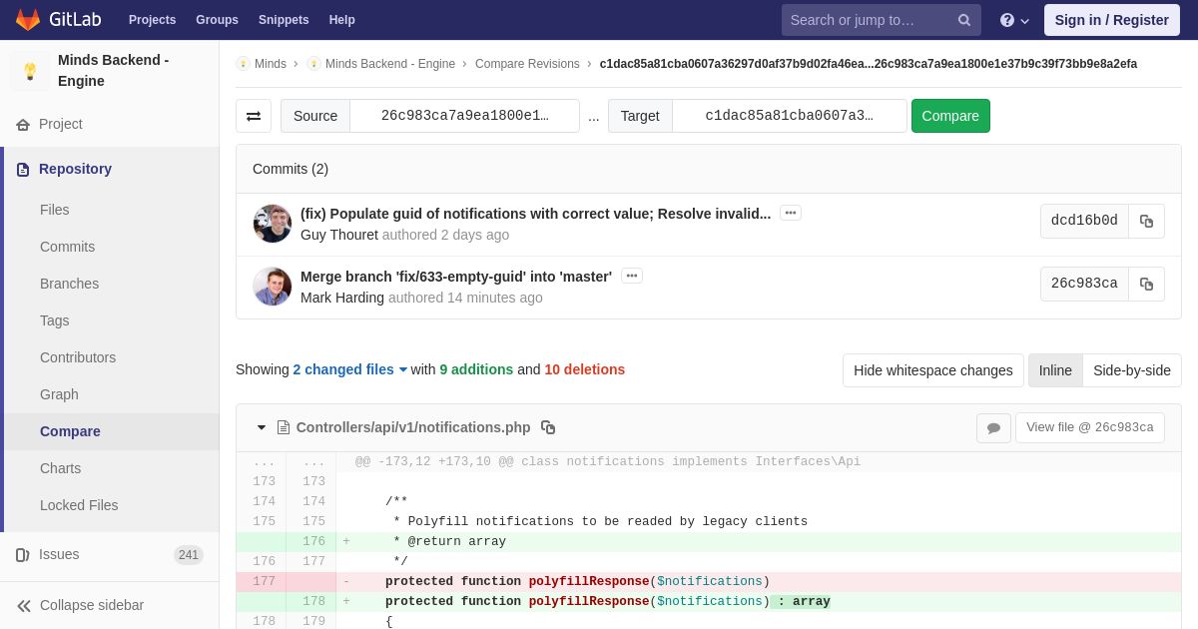Open Charts page
Screen dimensions: 1198x629
(x=60, y=468)
